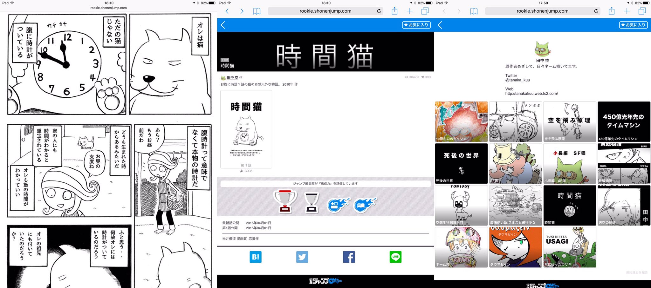
Task: Click first blue flame badge icon
Action: 338,205
